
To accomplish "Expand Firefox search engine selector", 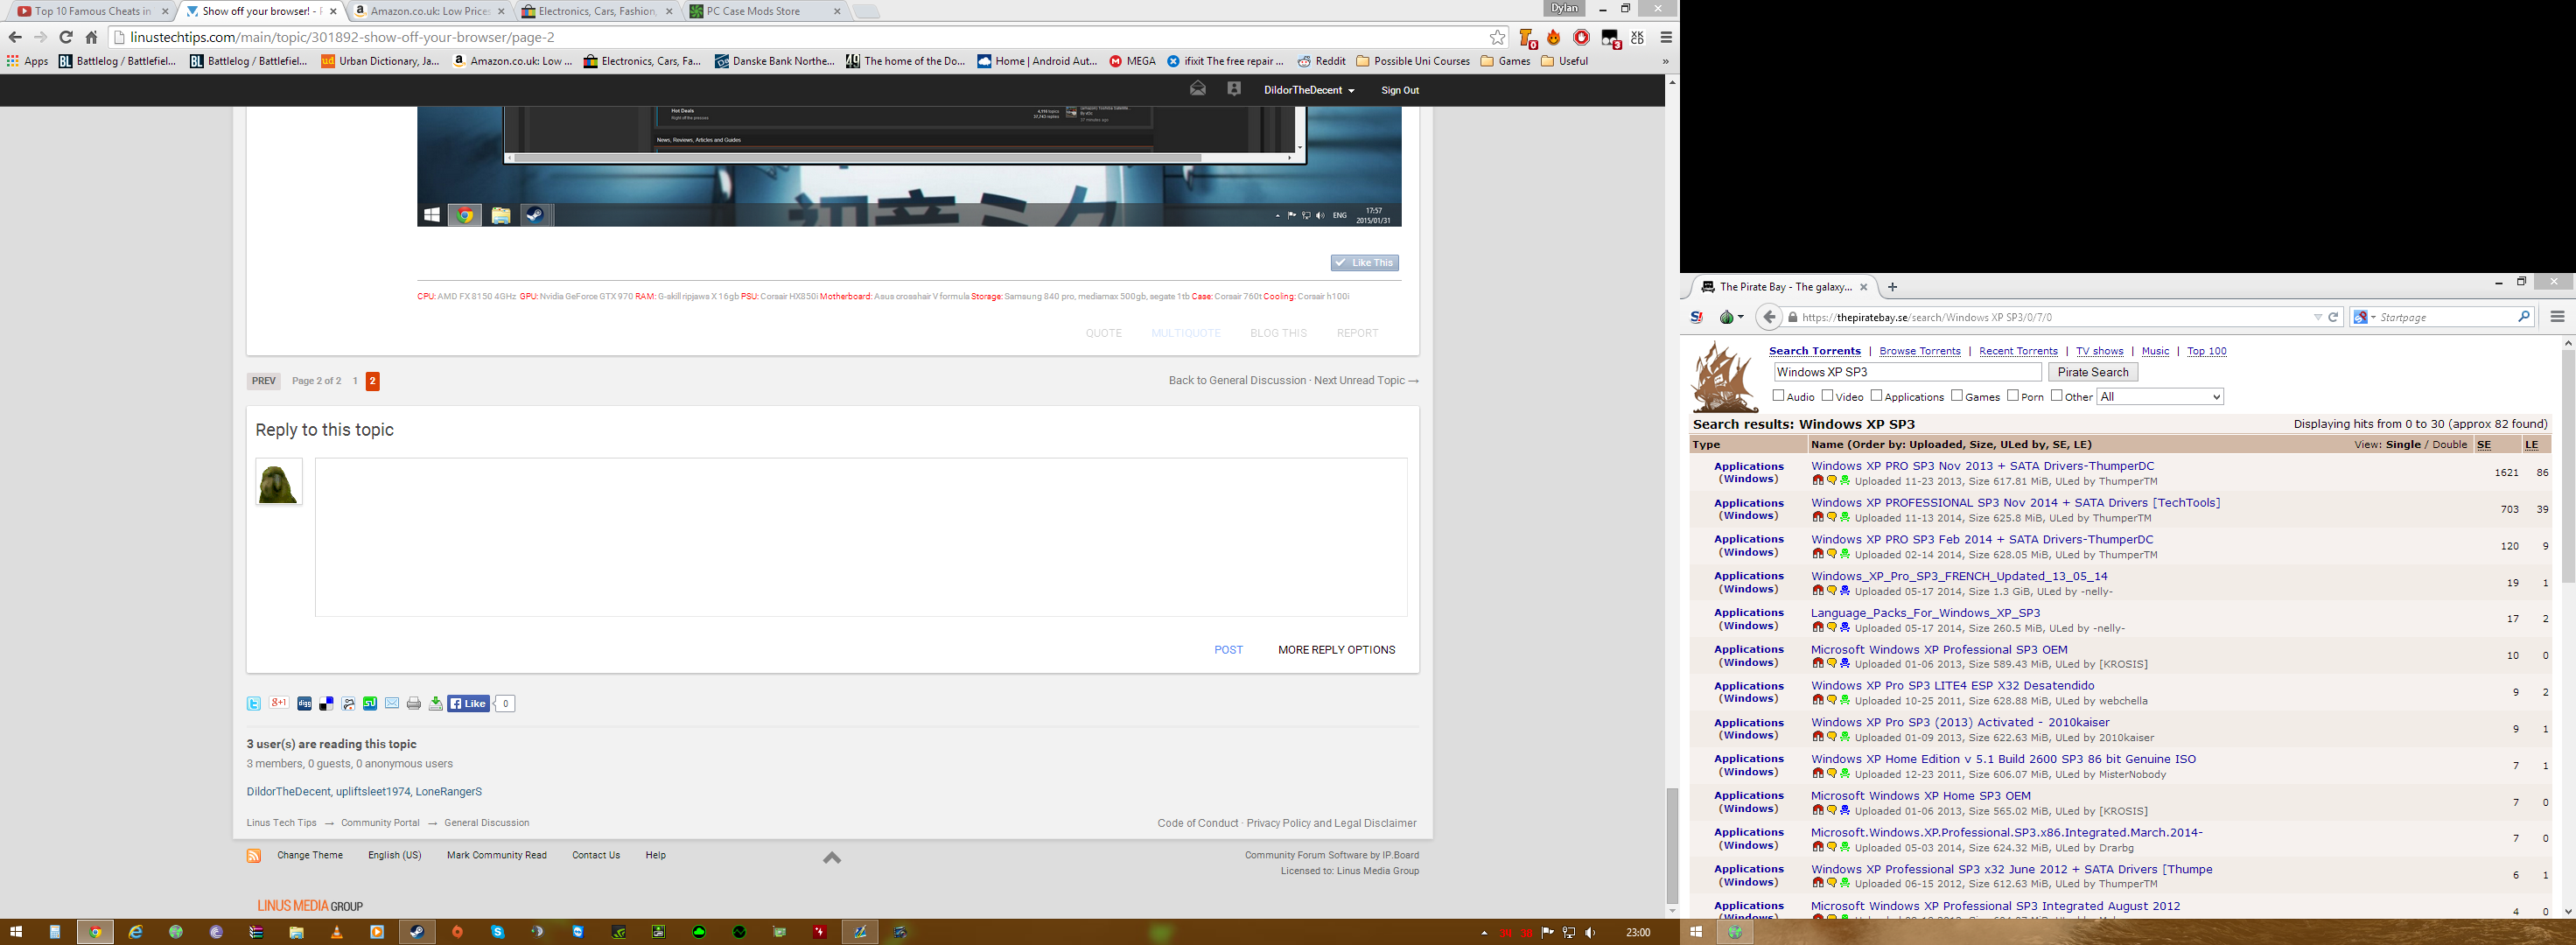I will click(2364, 317).
